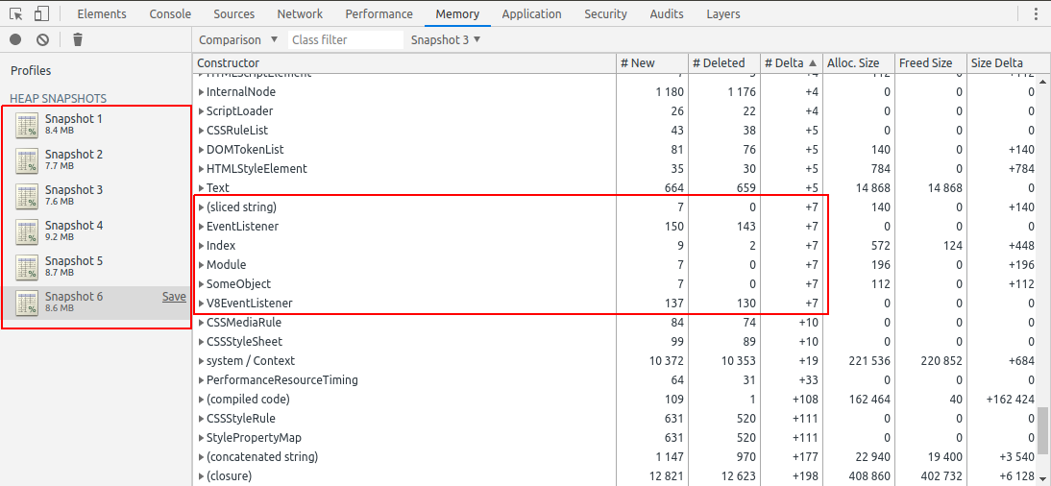Open the DevTools three-dot menu
The image size is (1051, 486).
pyautogui.click(x=1036, y=14)
